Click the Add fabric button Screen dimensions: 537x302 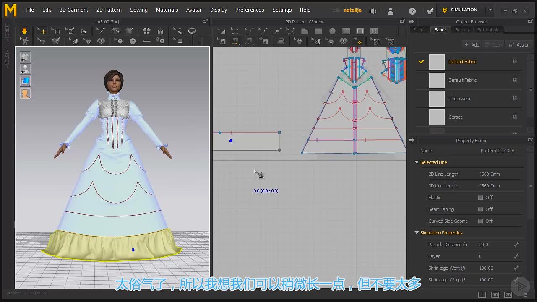click(x=472, y=45)
